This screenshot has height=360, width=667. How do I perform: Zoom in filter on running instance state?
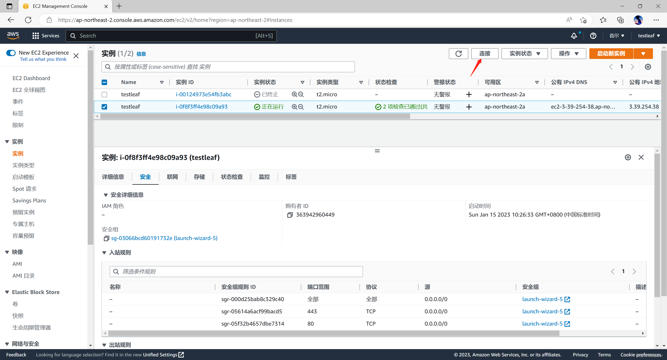(x=294, y=107)
